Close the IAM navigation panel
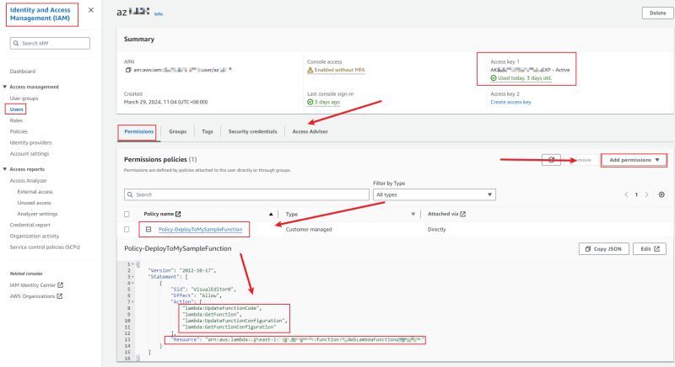Image resolution: width=675 pixels, height=367 pixels. pyautogui.click(x=91, y=10)
